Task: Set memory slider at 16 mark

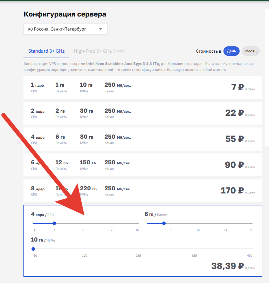Action: 198,223
